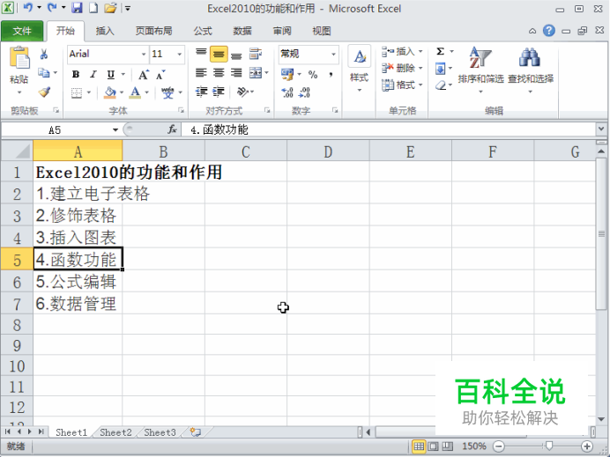Expand the formula bar
This screenshot has width=610, height=457.
[x=601, y=129]
